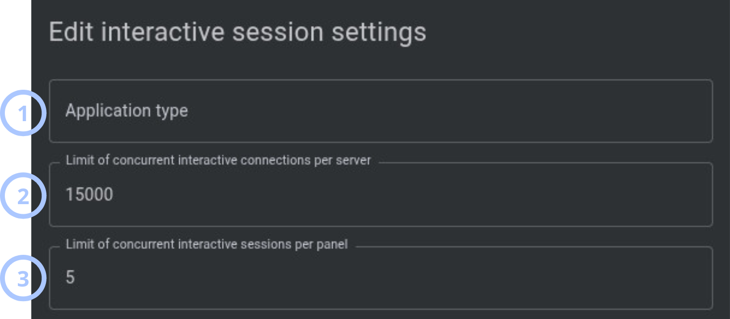Click the word 'panel' in field label
The height and width of the screenshot is (319, 730).
(332, 245)
